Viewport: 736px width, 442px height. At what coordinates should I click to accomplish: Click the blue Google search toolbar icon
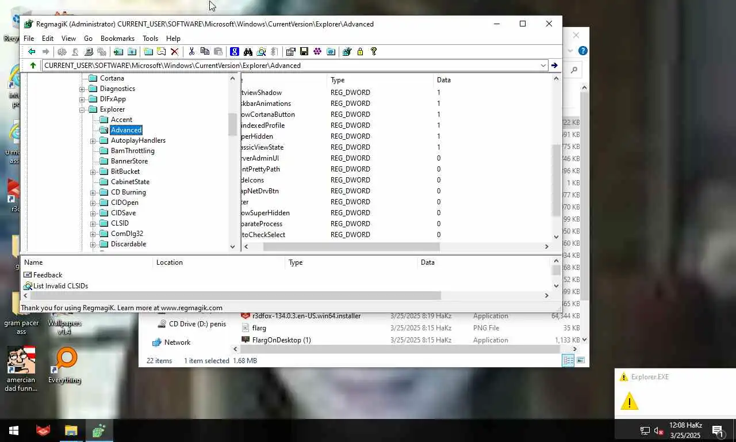tap(234, 52)
